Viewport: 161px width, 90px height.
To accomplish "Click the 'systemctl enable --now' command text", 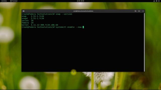I will [69, 27].
